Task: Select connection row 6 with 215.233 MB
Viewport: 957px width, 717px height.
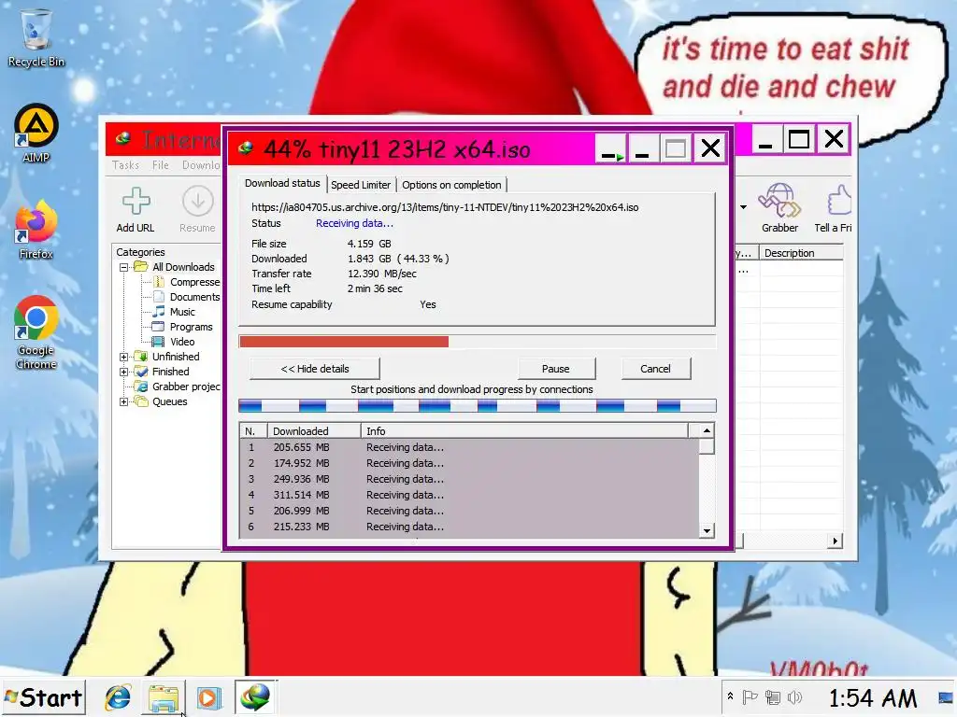Action: 469,527
